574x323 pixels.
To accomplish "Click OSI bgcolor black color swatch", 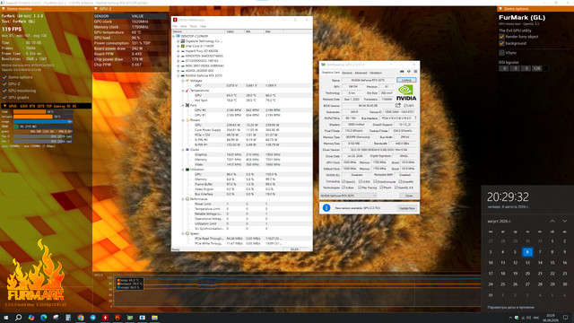I will click(545, 68).
